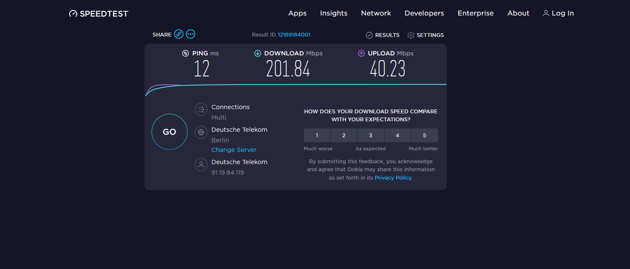Image resolution: width=630 pixels, height=269 pixels.
Task: Click the DOWNLOAD Mbps heading
Action: coord(293,53)
